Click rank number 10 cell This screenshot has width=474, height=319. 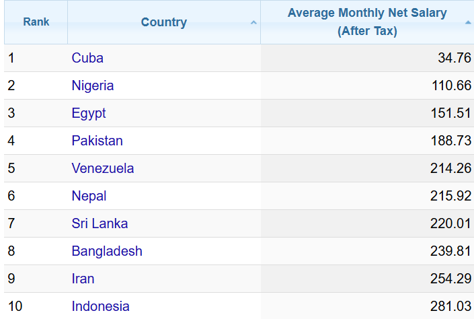click(15, 306)
